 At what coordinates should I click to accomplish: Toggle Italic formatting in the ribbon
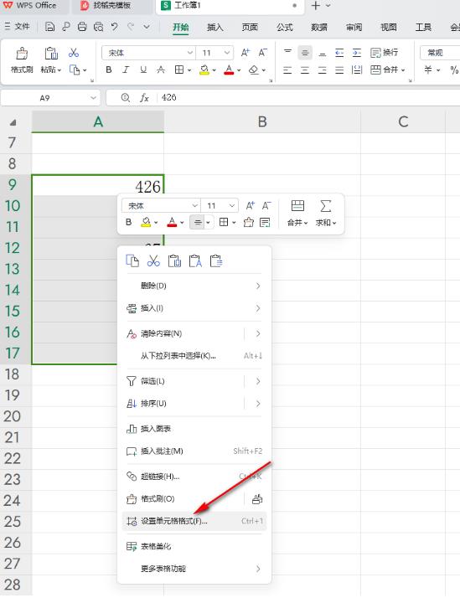click(126, 70)
